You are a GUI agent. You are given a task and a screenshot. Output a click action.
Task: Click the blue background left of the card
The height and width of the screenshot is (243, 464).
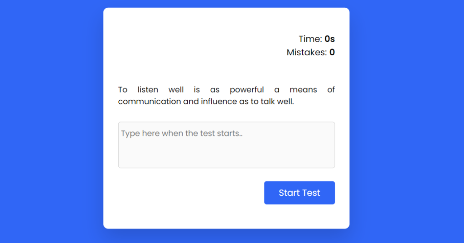pos(50,121)
